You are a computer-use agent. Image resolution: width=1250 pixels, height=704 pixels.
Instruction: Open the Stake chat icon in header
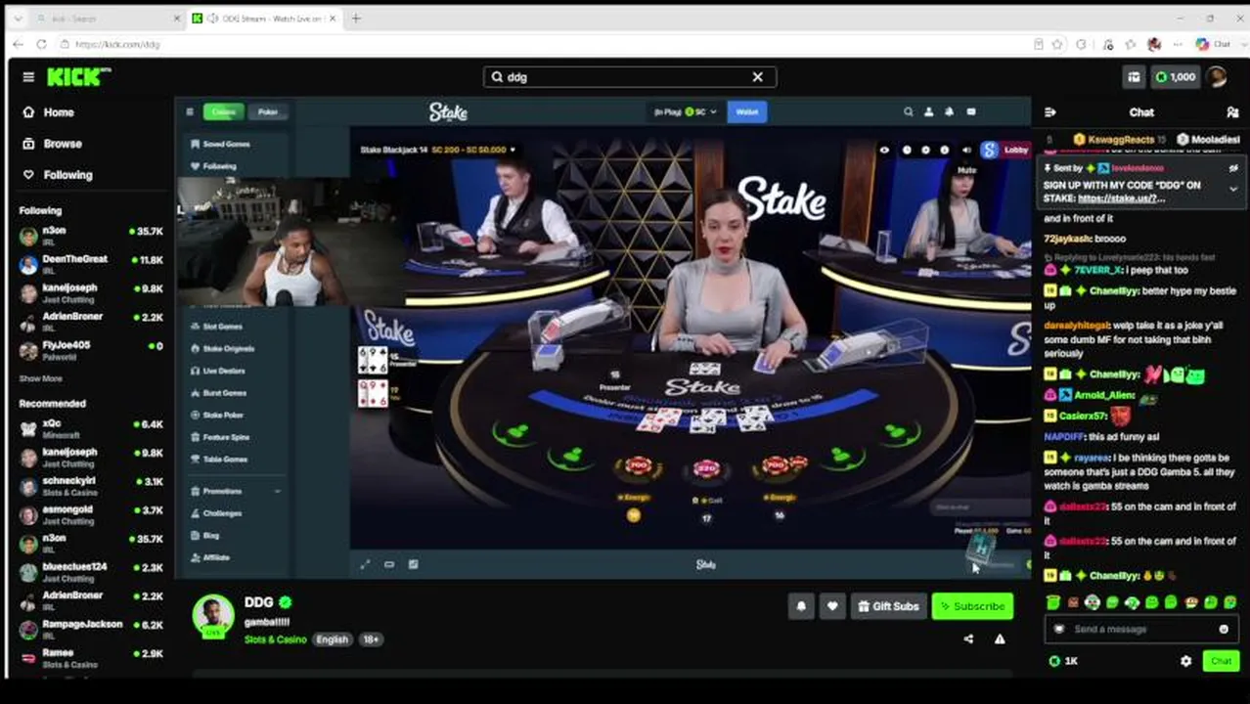click(971, 111)
